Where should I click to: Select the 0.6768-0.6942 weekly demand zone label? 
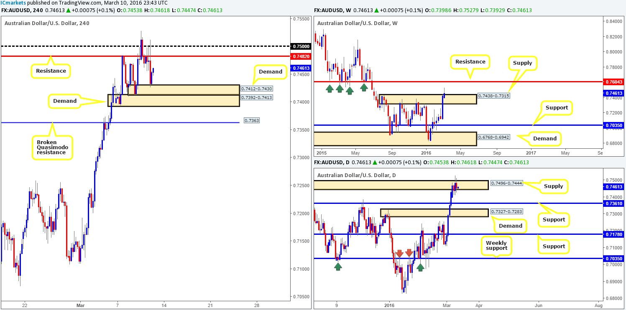pos(494,137)
